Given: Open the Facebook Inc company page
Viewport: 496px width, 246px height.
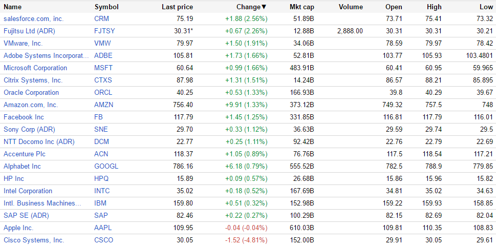Looking at the screenshot, I should [24, 117].
